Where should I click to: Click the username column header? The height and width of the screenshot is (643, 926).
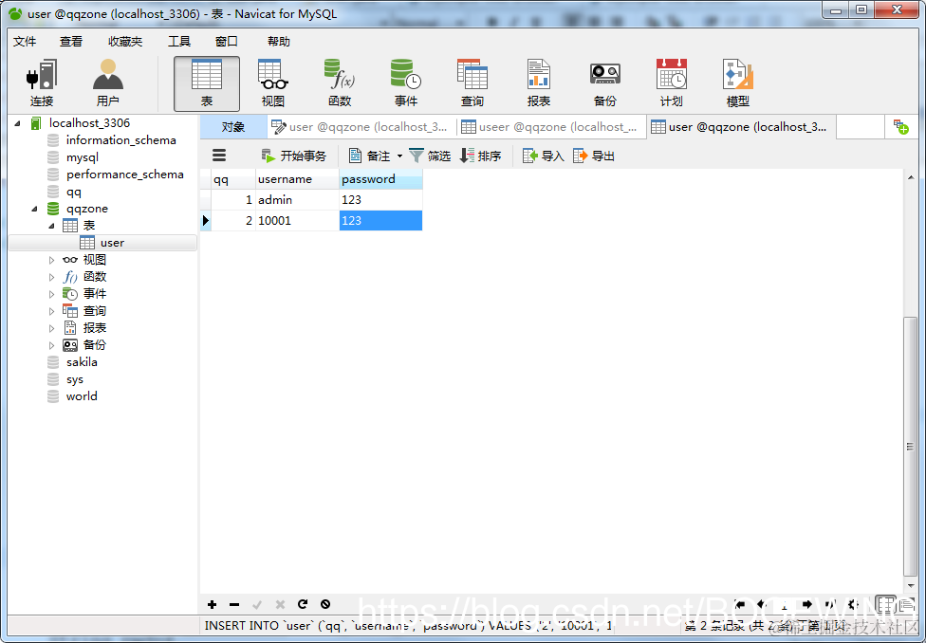[x=298, y=179]
